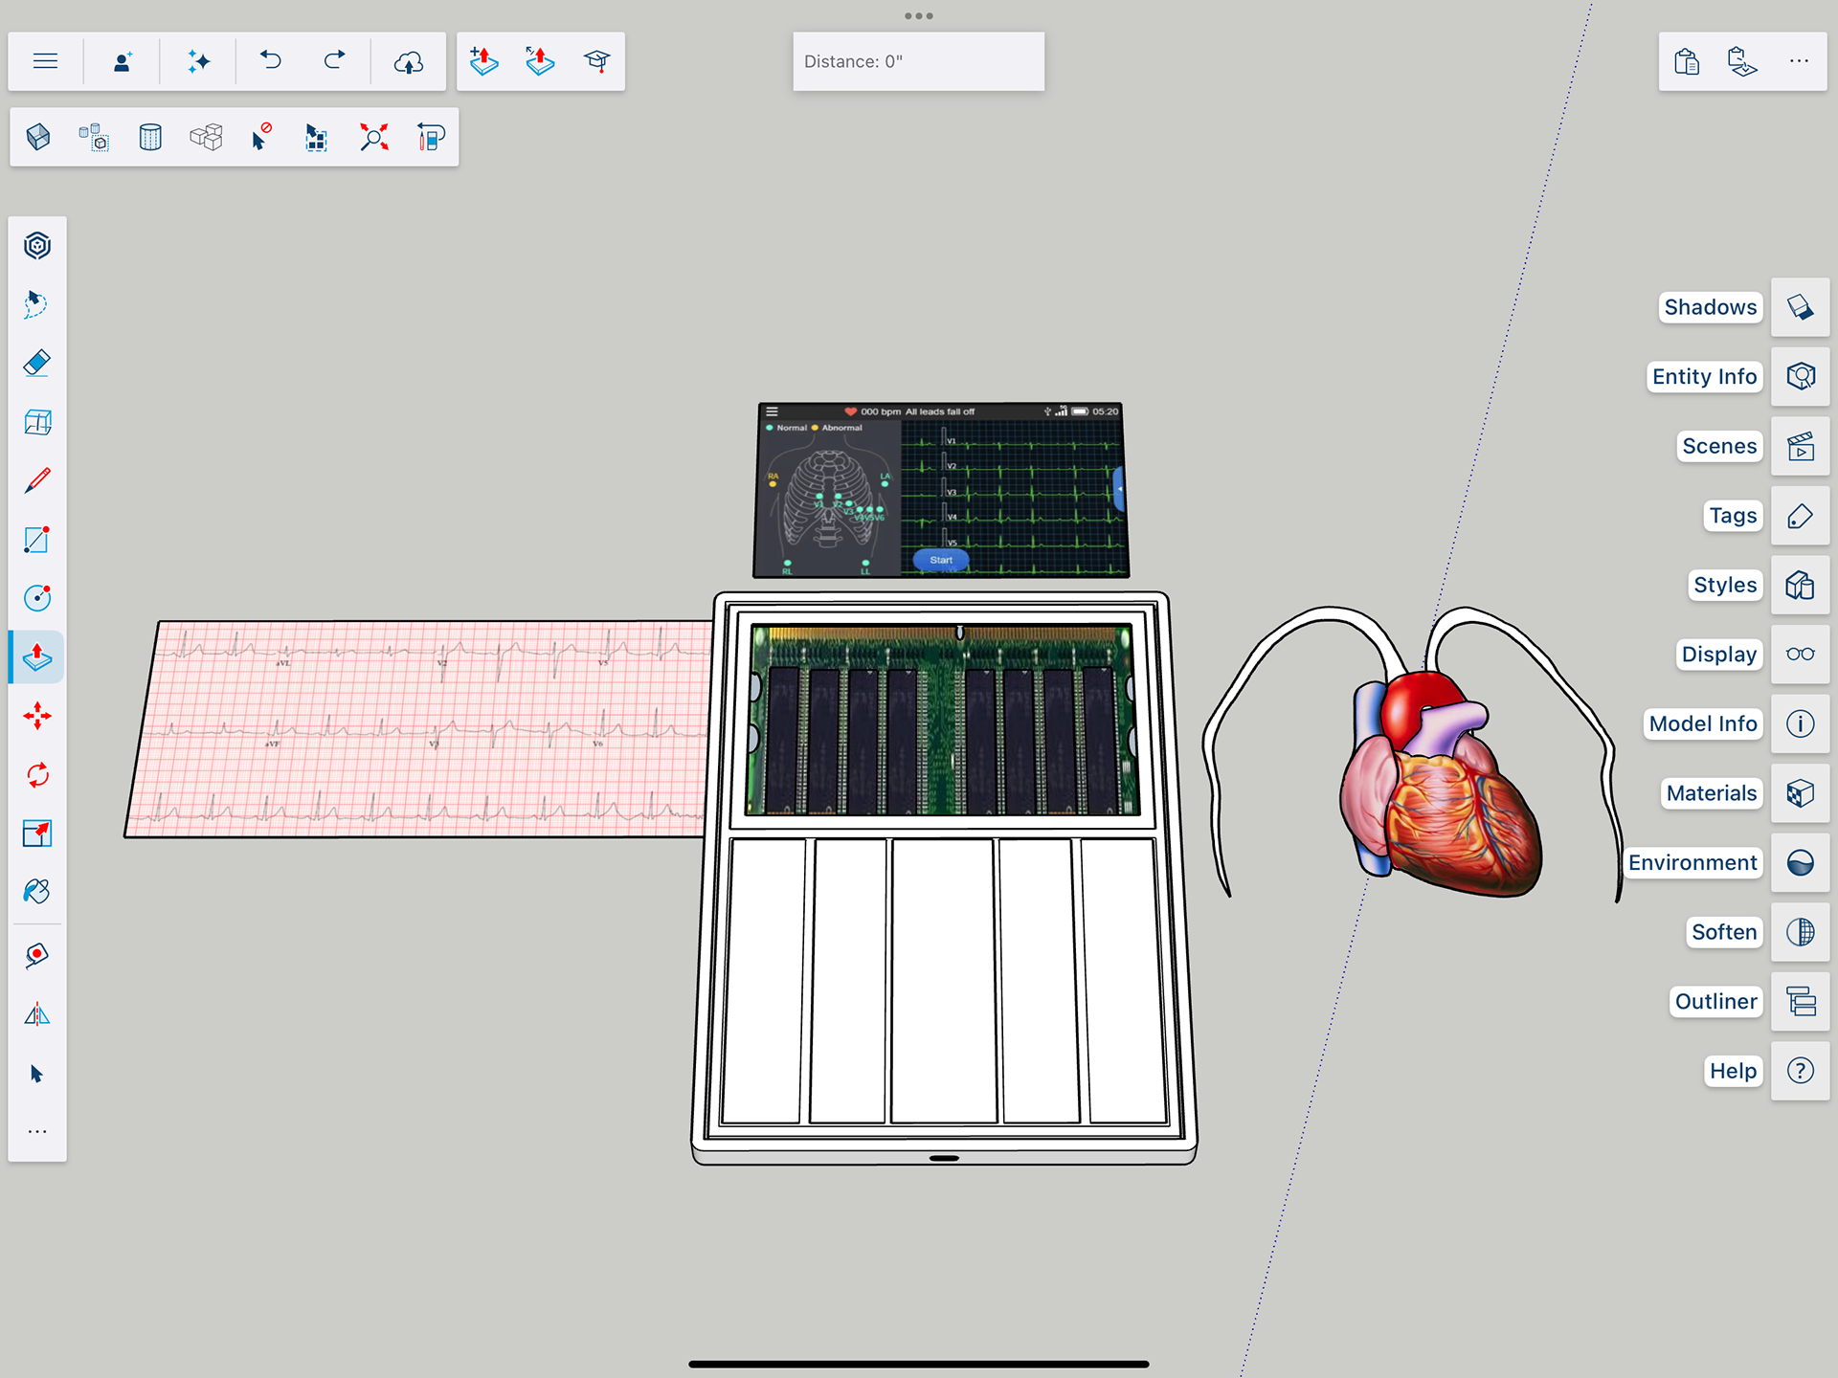Activate the Push/Pull tool

(36, 657)
